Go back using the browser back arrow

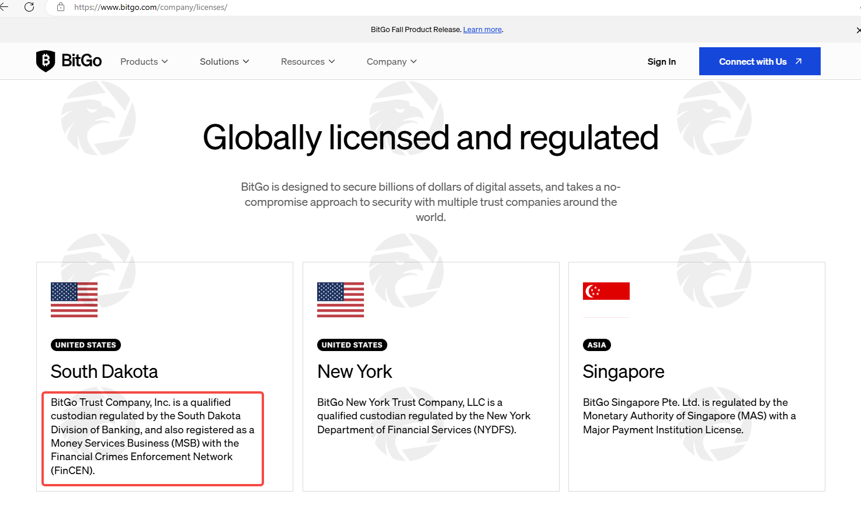(x=4, y=7)
